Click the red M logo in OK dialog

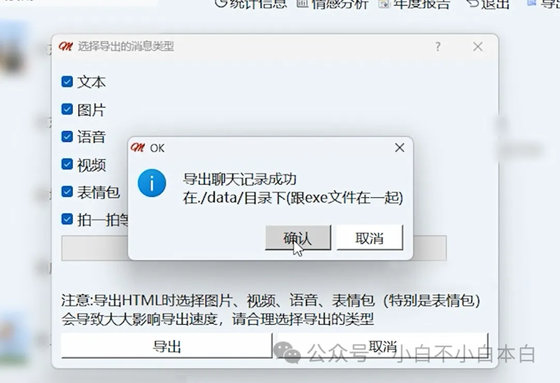point(138,148)
